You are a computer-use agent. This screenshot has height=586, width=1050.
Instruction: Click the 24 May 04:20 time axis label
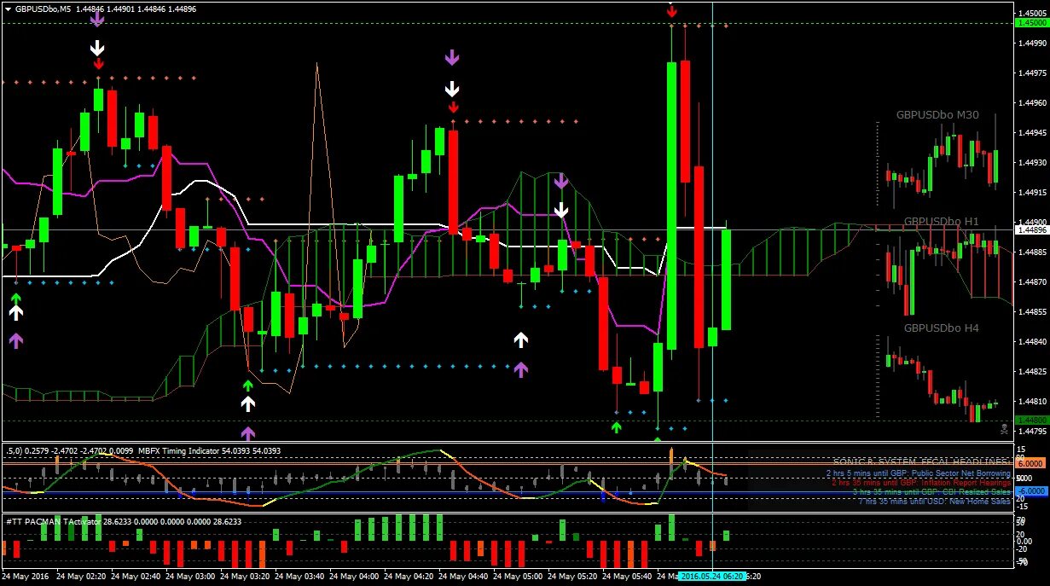[x=409, y=577]
